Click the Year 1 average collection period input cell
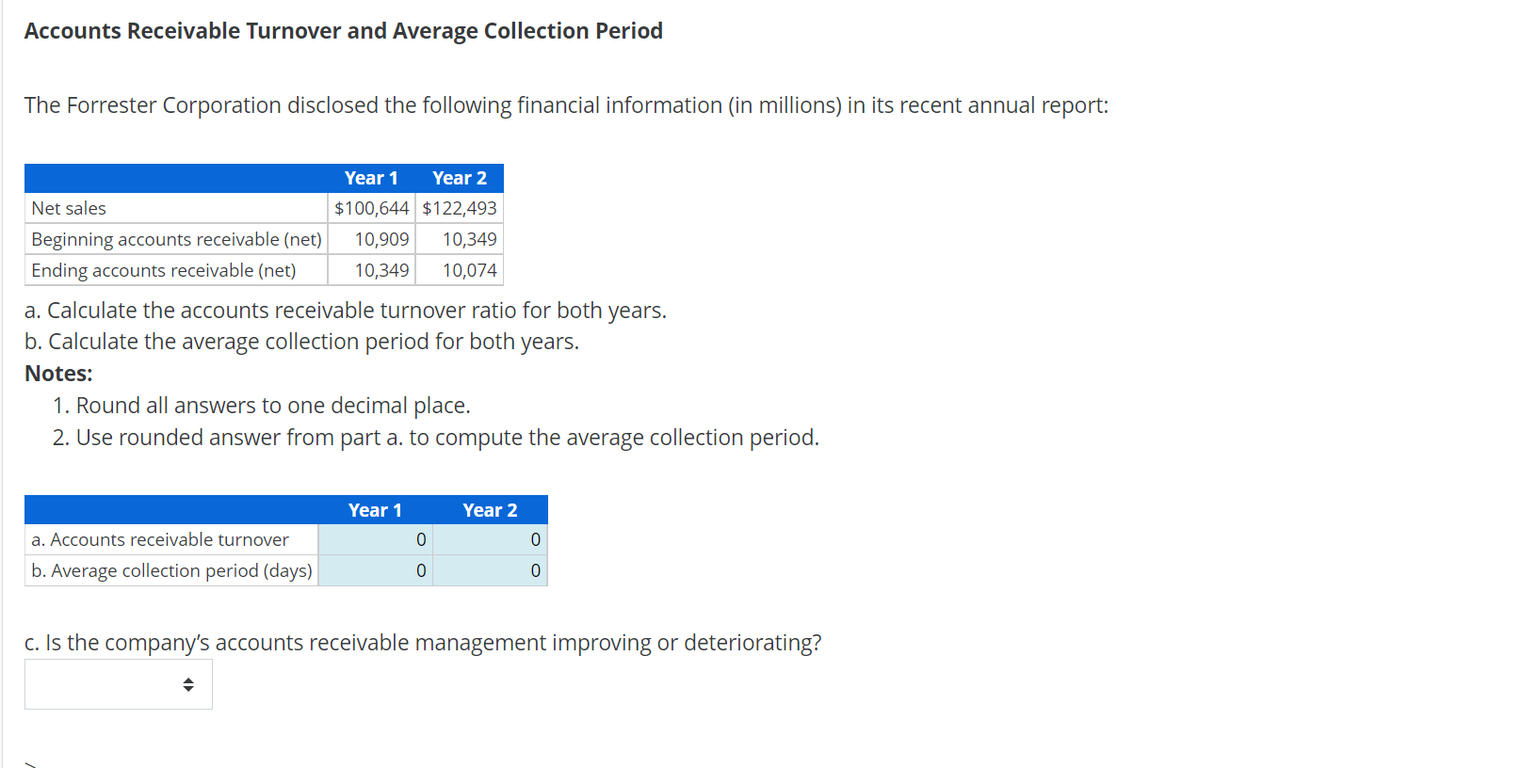 375,570
